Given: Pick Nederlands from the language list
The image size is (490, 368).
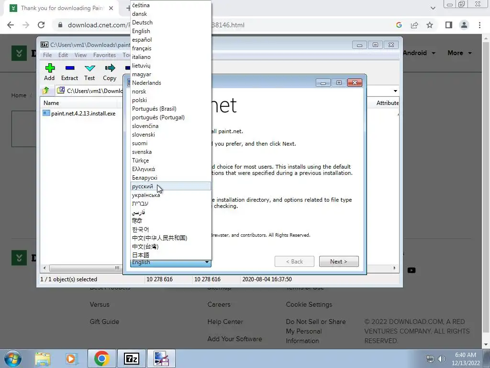Looking at the screenshot, I should [x=171, y=83].
